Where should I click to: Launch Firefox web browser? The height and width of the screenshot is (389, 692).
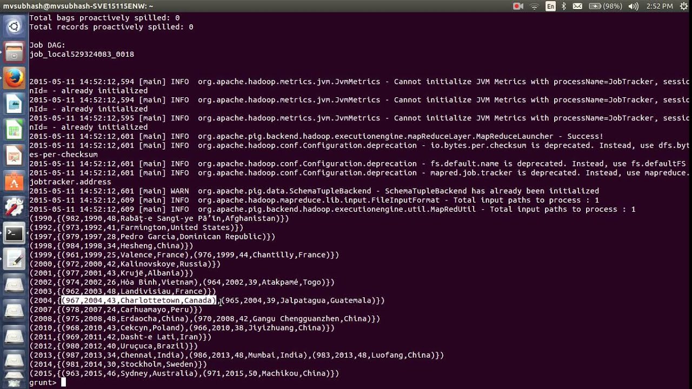click(15, 78)
